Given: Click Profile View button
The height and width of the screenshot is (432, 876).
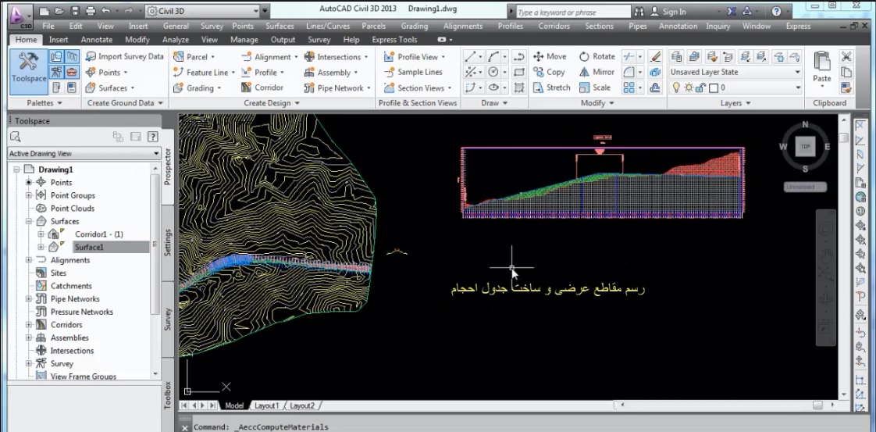Looking at the screenshot, I should 414,56.
